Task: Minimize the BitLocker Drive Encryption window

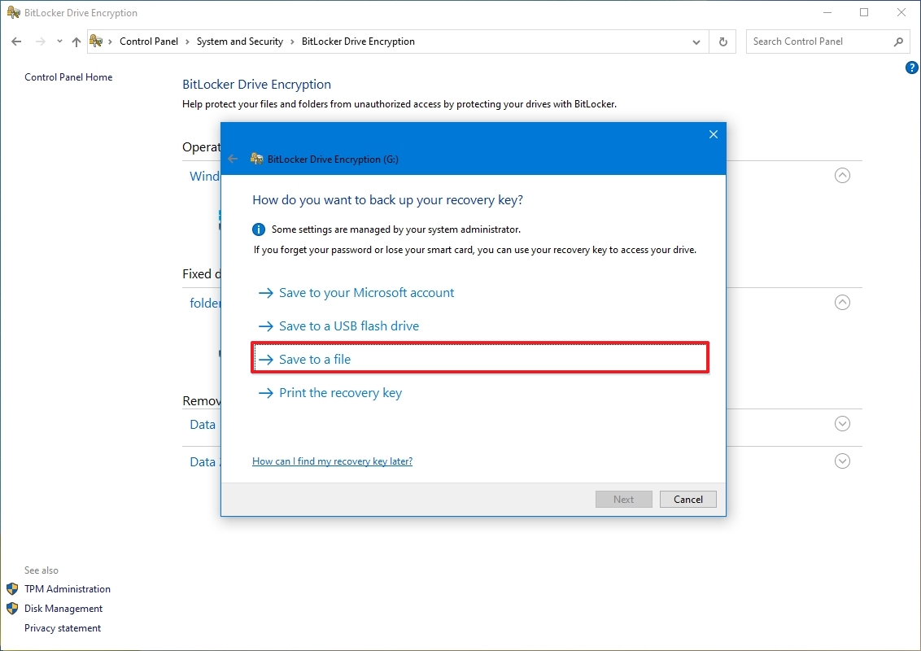Action: pyautogui.click(x=827, y=12)
